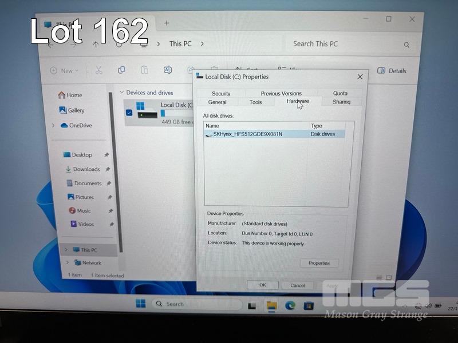Switch to the Tools tab
458x343 pixels.
pos(255,102)
